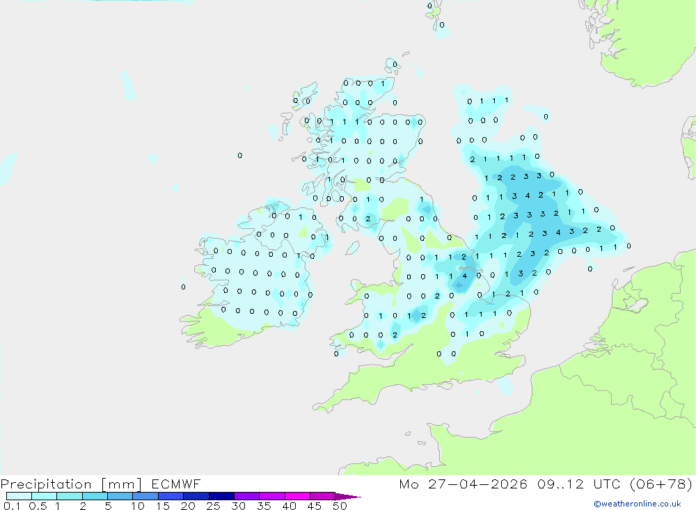Pick the dark navy 25–30 mm swatch

(x=221, y=496)
